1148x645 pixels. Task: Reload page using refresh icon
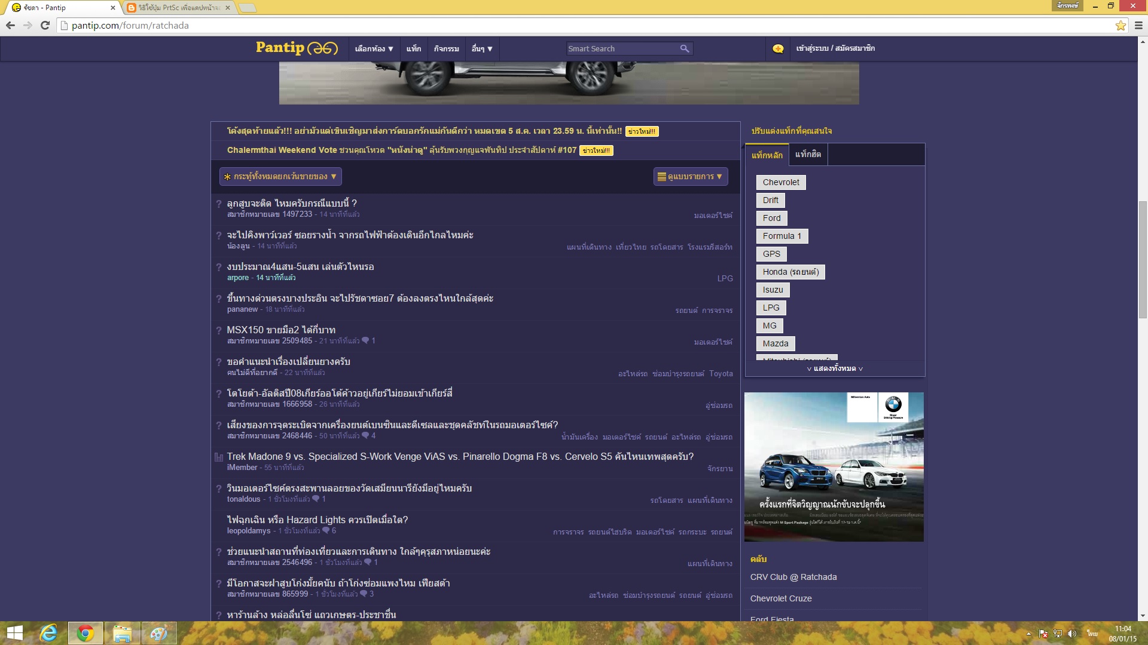pyautogui.click(x=45, y=25)
